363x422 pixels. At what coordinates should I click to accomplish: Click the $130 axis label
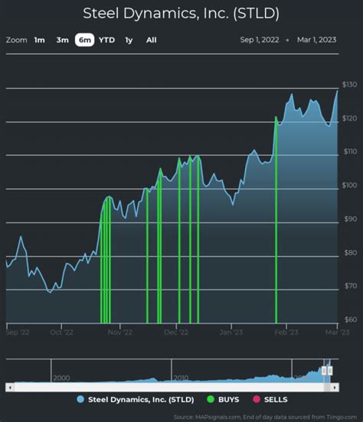[x=349, y=85]
